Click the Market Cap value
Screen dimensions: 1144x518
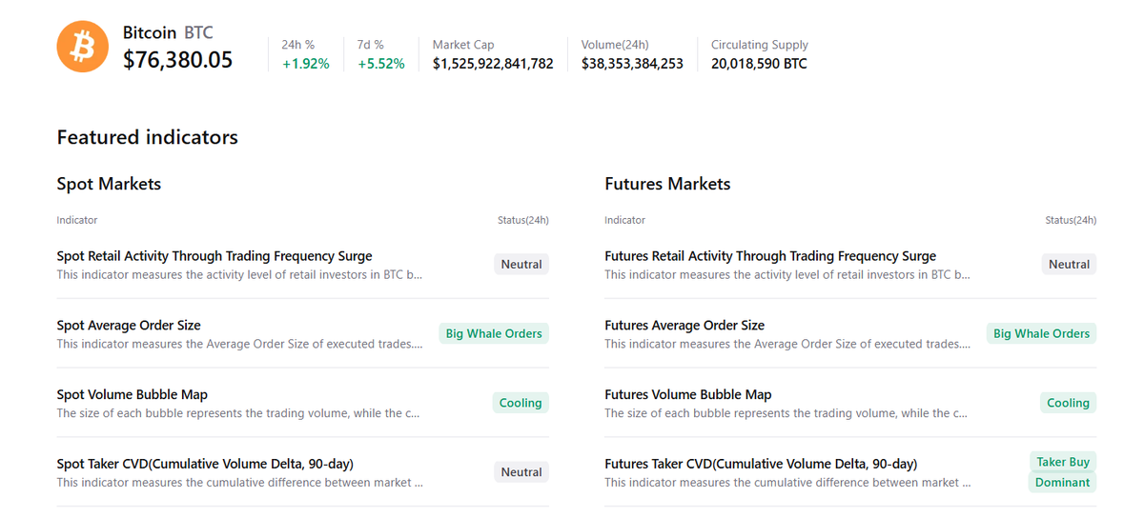pos(493,64)
